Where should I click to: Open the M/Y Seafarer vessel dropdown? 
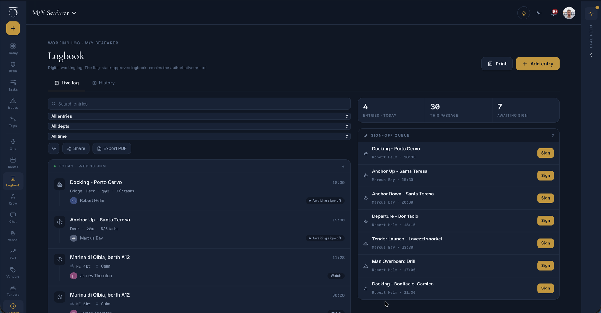[x=54, y=13]
